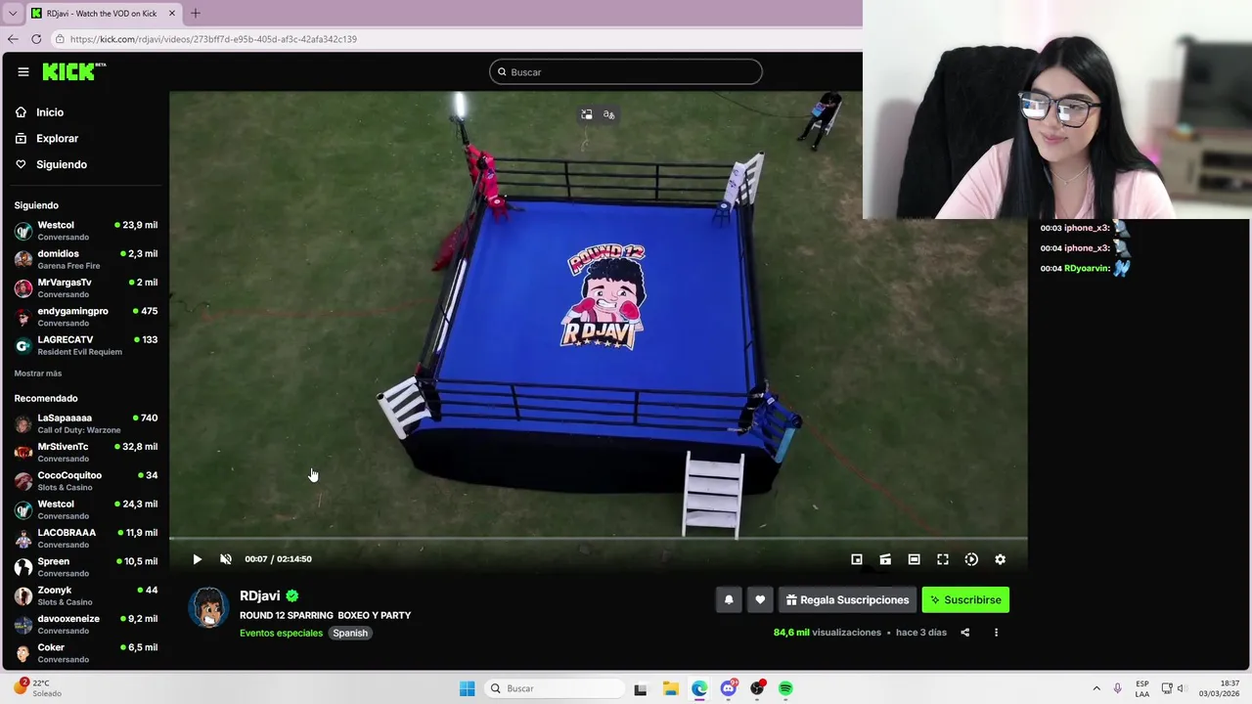1252x704 pixels.
Task: Click the browser address bar URL
Action: [x=213, y=39]
